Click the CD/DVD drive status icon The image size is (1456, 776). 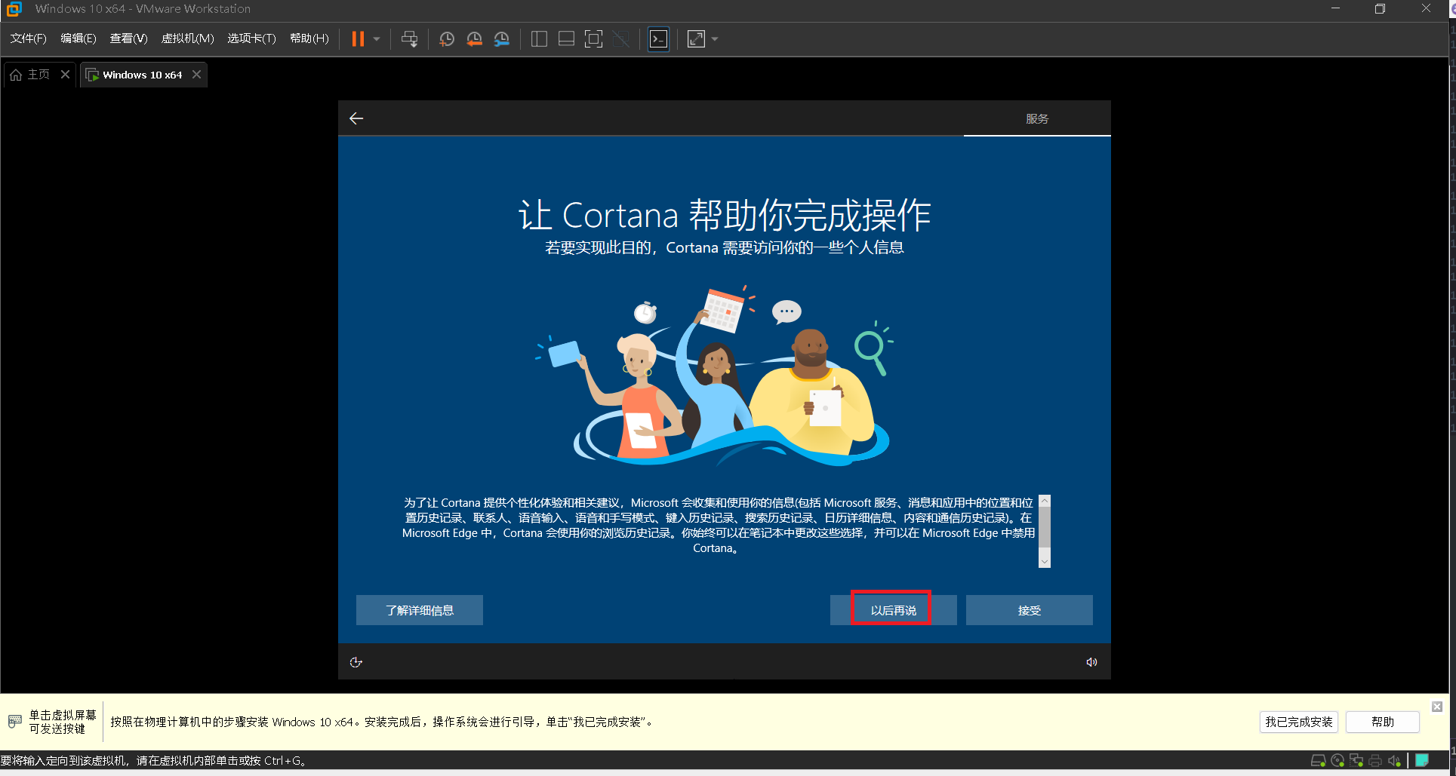point(1337,760)
